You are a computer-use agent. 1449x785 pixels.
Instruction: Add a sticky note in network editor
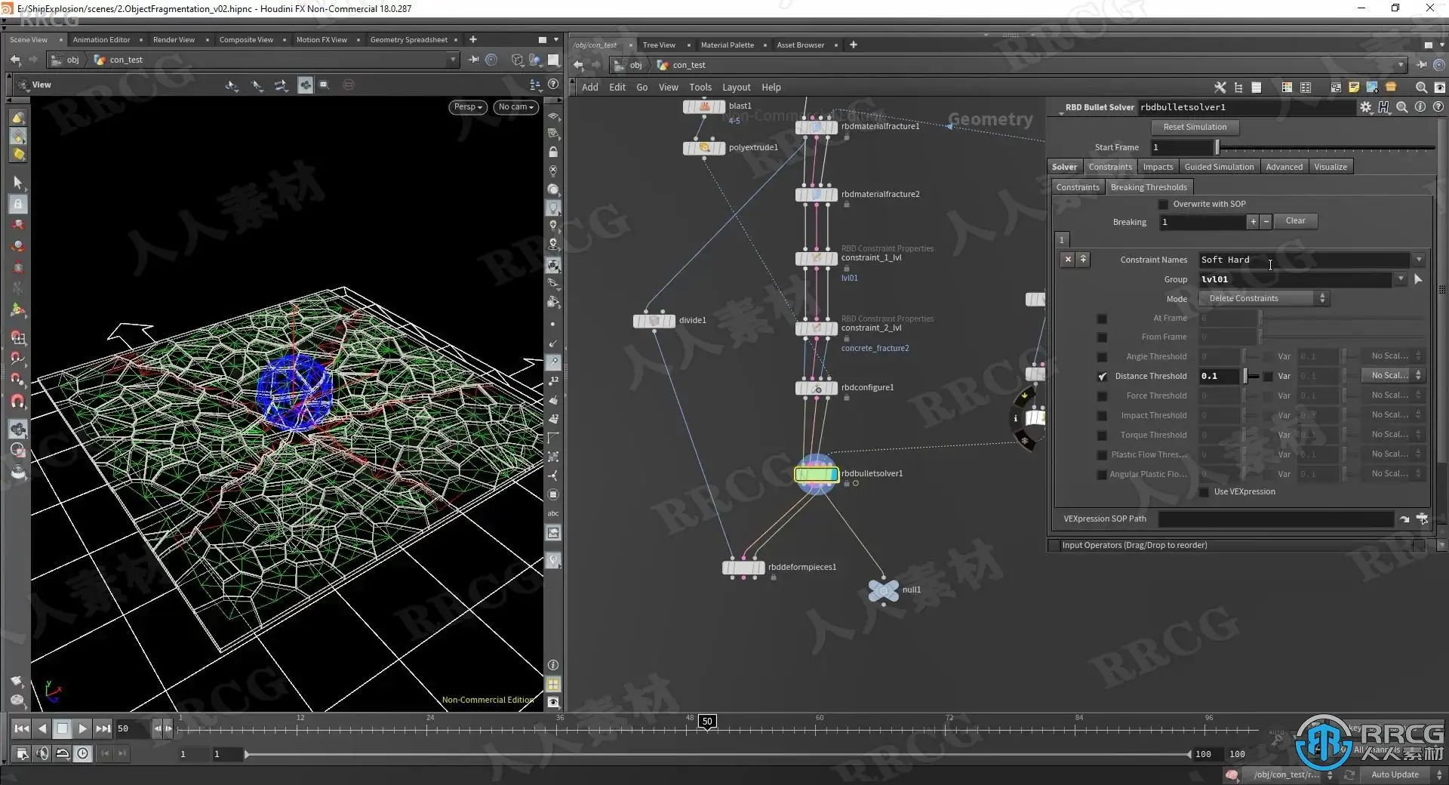[1354, 88]
